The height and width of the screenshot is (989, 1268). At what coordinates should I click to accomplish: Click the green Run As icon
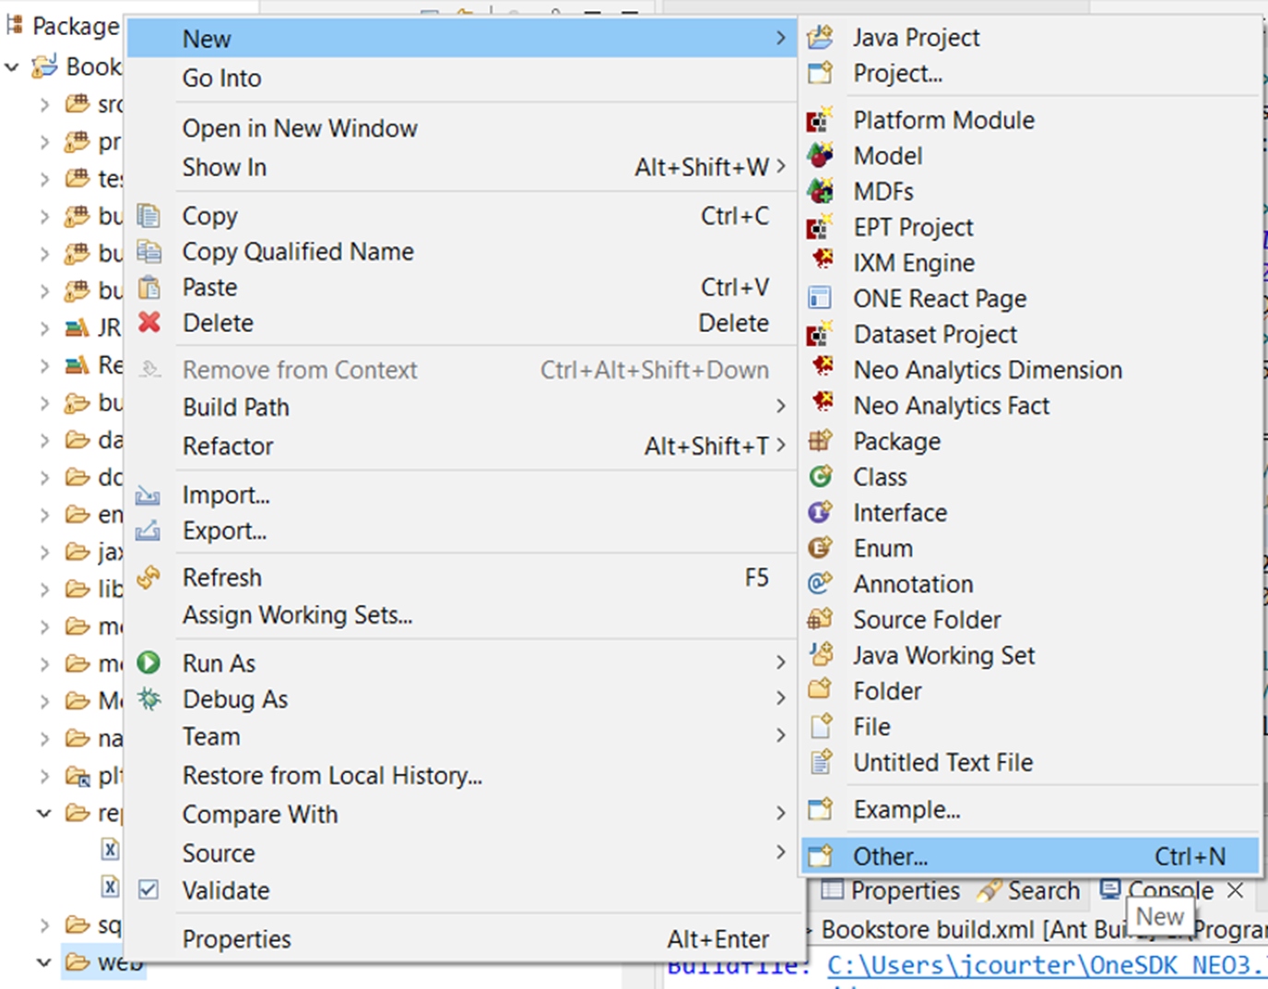[148, 662]
